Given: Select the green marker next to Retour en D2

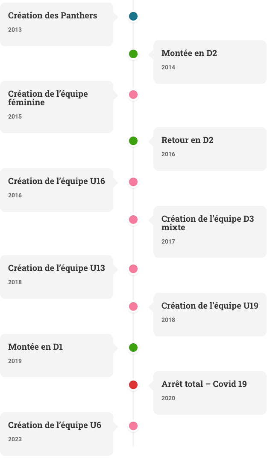Looking at the screenshot, I should coord(133,141).
